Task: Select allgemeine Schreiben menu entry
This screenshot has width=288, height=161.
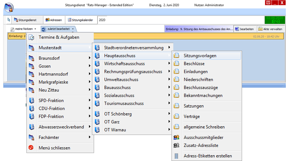Action: coord(207,127)
